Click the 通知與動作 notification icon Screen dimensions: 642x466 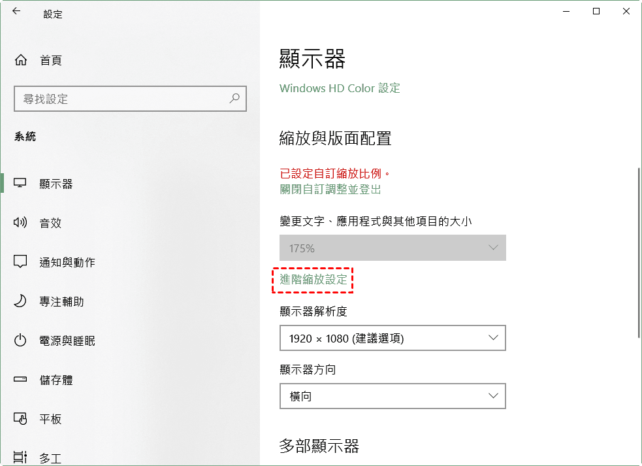(20, 262)
